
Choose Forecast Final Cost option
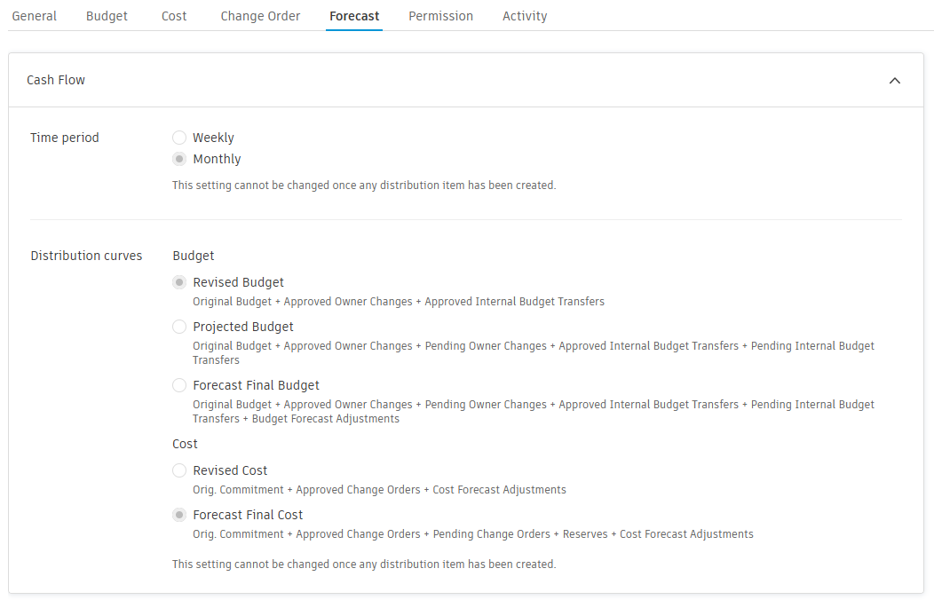coord(179,515)
